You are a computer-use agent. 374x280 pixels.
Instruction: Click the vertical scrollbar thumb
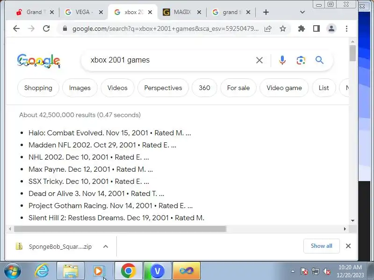coord(352,53)
